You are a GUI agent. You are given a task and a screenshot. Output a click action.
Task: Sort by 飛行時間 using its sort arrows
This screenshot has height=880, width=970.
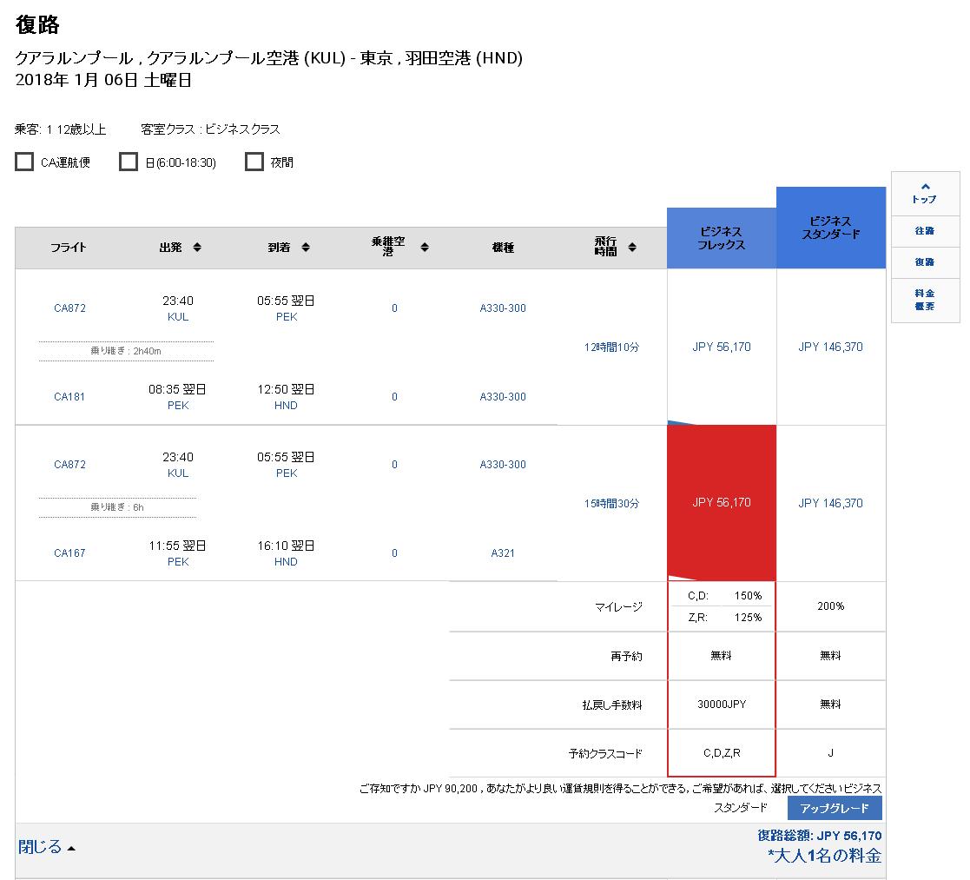632,248
